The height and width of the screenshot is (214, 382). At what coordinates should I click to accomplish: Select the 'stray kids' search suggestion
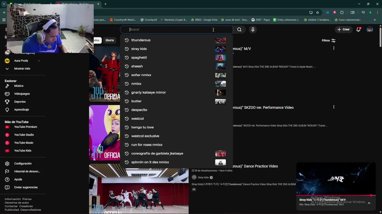coord(176,49)
